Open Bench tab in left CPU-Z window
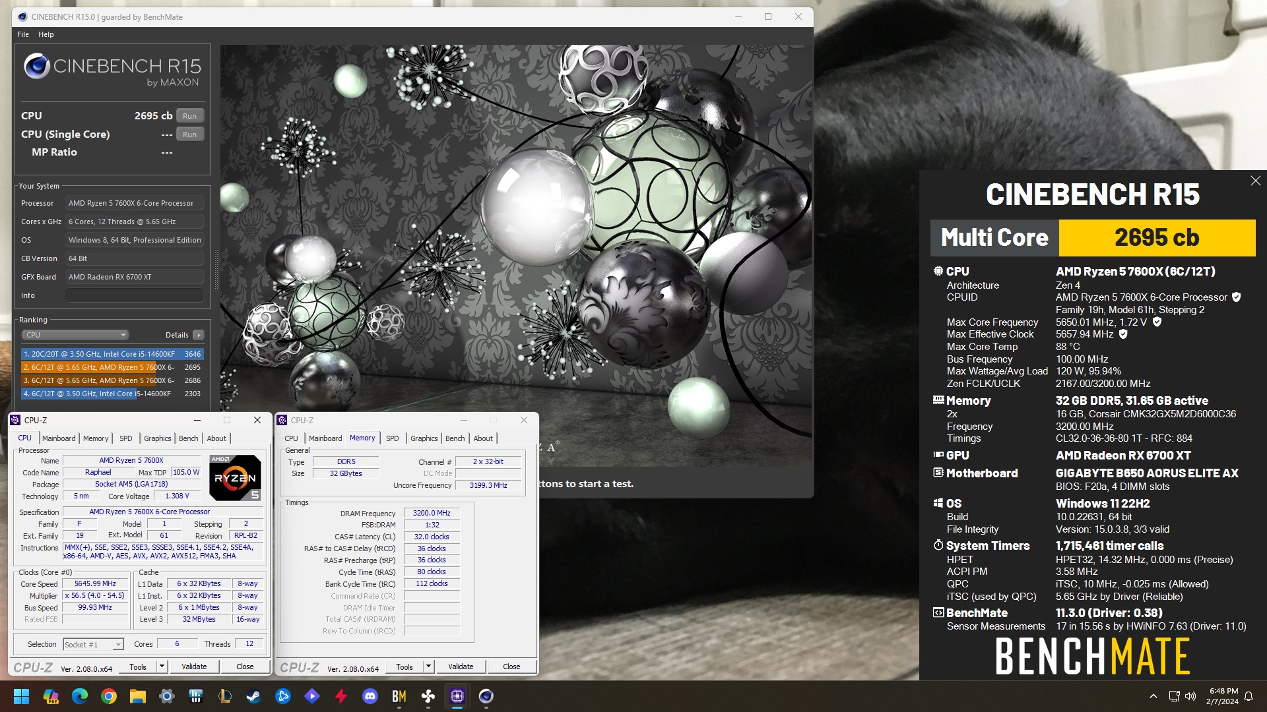The width and height of the screenshot is (1267, 712). coord(189,438)
